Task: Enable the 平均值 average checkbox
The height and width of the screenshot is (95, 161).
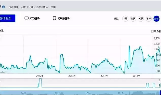Action: point(152,31)
